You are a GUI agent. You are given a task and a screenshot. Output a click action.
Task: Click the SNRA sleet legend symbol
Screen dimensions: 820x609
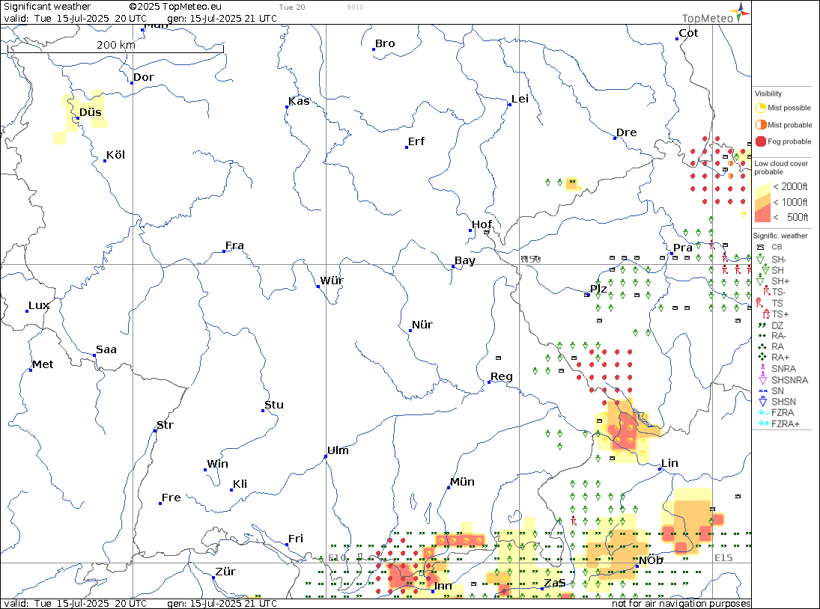[762, 368]
